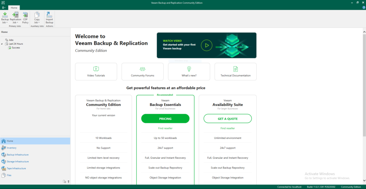Follow Find reseller under Backup Essentials
366x189 pixels.
point(165,128)
